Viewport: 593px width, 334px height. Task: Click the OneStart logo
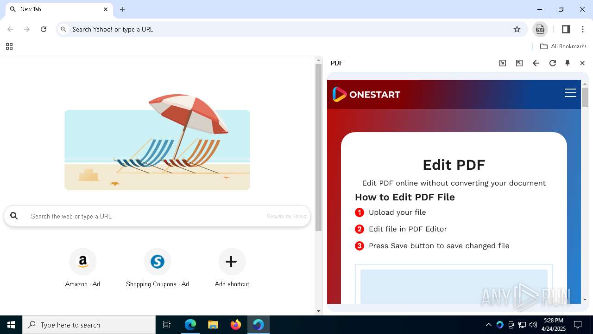pyautogui.click(x=366, y=94)
